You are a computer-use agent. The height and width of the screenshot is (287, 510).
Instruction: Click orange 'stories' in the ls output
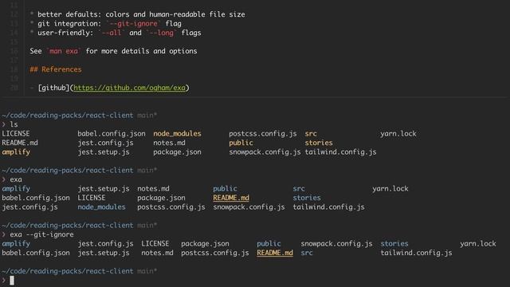(x=319, y=143)
